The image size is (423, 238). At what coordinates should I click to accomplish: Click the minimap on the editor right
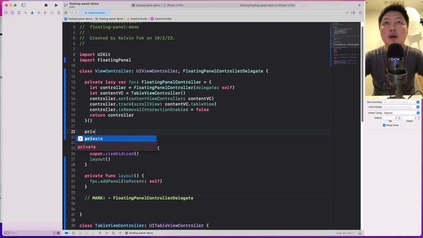tap(345, 44)
